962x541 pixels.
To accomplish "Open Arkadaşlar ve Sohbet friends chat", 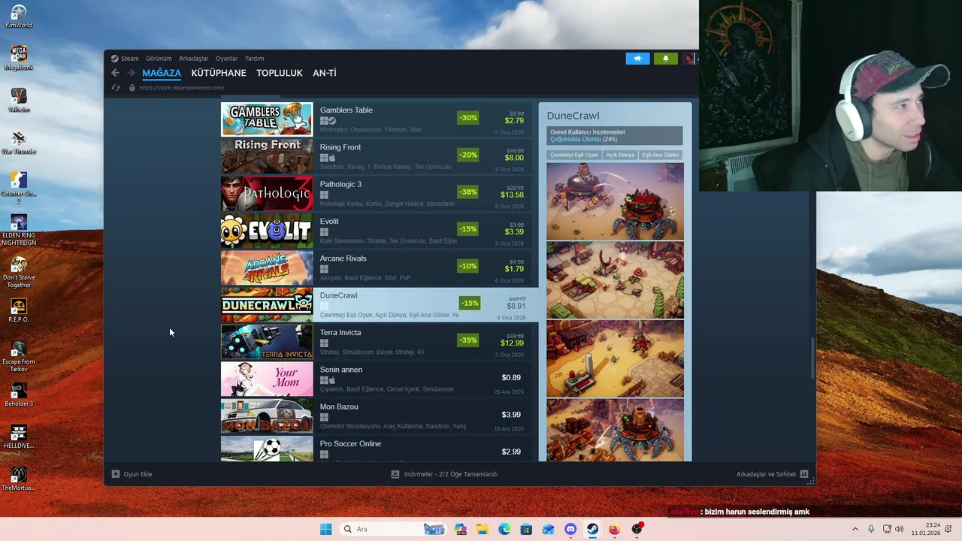I will tap(773, 474).
